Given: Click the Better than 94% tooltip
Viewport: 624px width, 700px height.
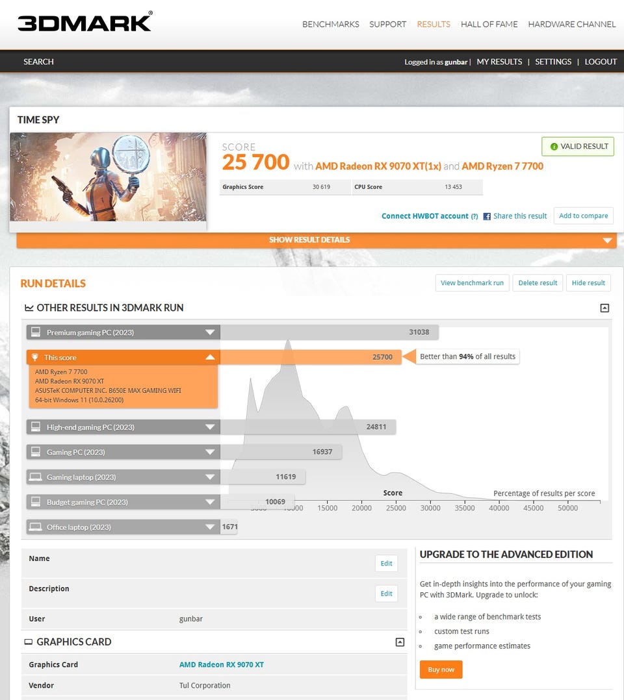Looking at the screenshot, I should [467, 356].
